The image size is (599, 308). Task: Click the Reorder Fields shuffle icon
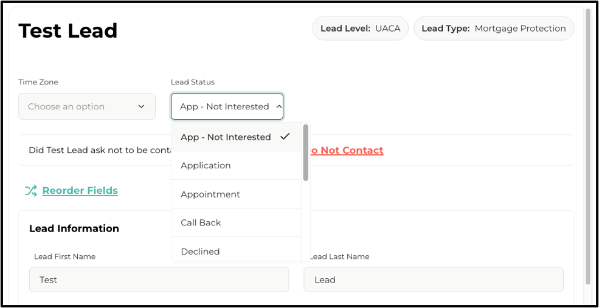point(31,190)
